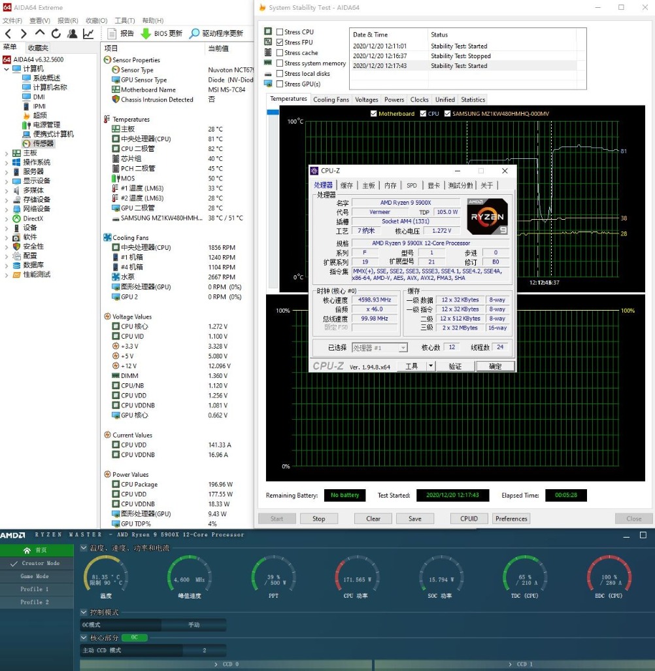Stop the stability test
655x671 pixels.
coord(319,519)
